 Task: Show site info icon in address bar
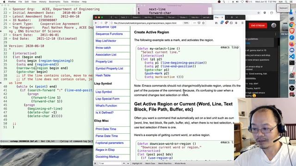(111, 23)
